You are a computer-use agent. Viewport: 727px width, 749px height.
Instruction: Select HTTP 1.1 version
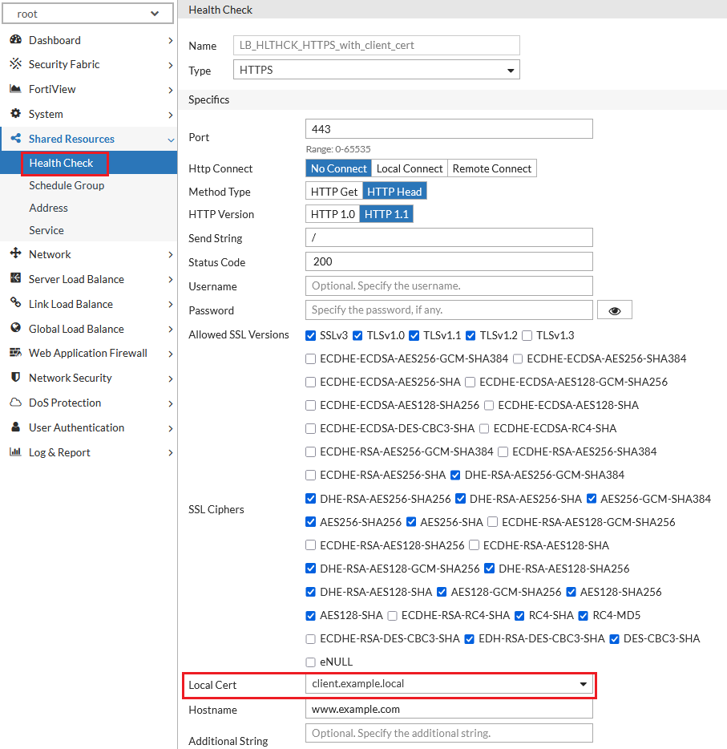(386, 214)
